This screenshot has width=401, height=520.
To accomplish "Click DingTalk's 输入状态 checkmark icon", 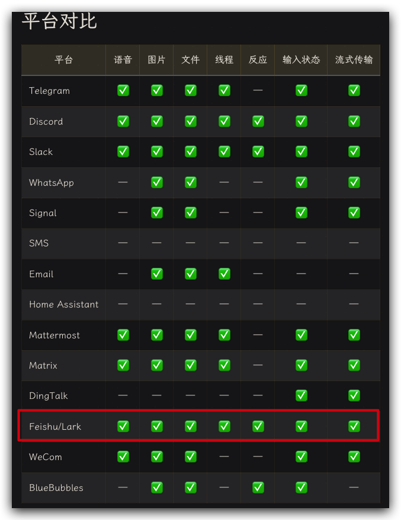I will tap(301, 395).
